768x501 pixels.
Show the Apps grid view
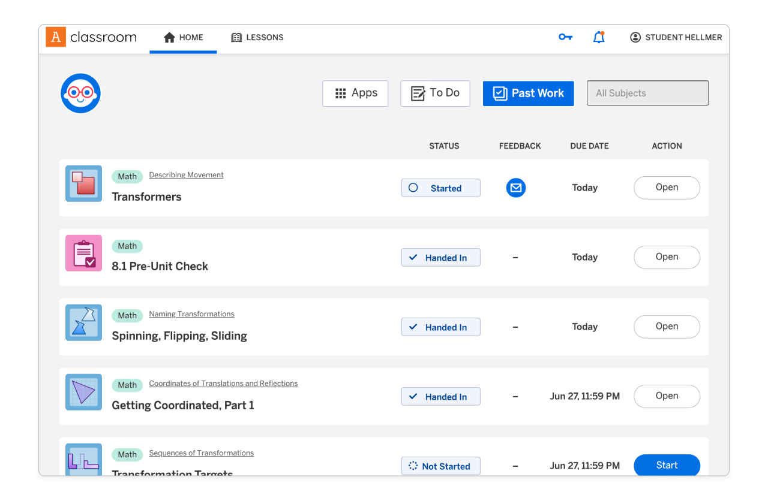click(355, 93)
